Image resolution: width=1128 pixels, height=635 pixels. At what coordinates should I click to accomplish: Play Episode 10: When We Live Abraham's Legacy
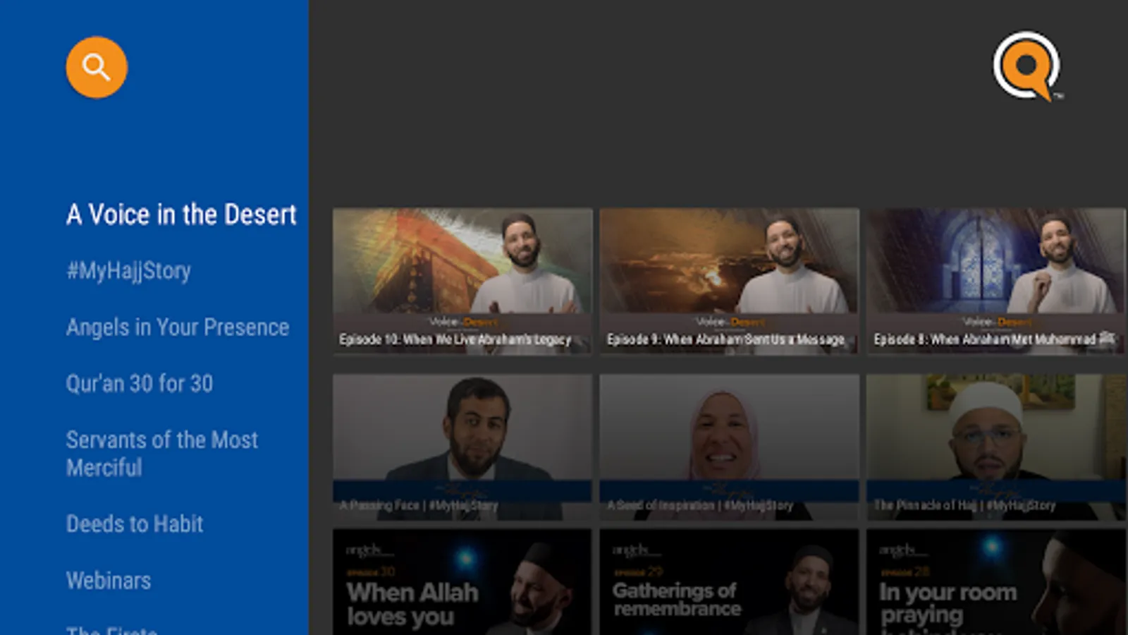462,281
